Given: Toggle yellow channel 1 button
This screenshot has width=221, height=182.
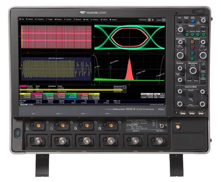Looking at the screenshot, I should (x=192, y=42).
